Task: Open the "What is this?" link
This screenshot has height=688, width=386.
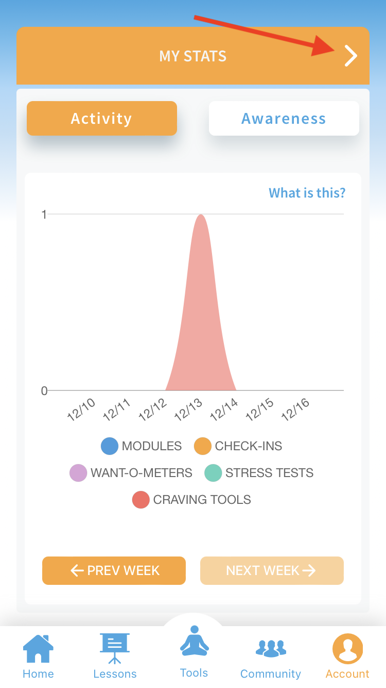Action: point(307,193)
